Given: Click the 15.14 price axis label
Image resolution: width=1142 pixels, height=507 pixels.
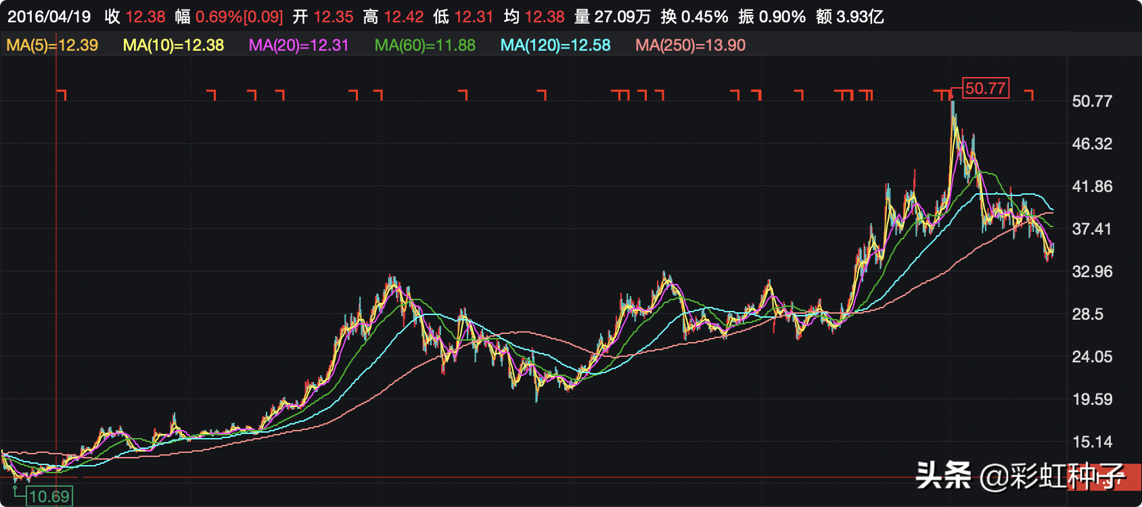Looking at the screenshot, I should coord(1092,442).
